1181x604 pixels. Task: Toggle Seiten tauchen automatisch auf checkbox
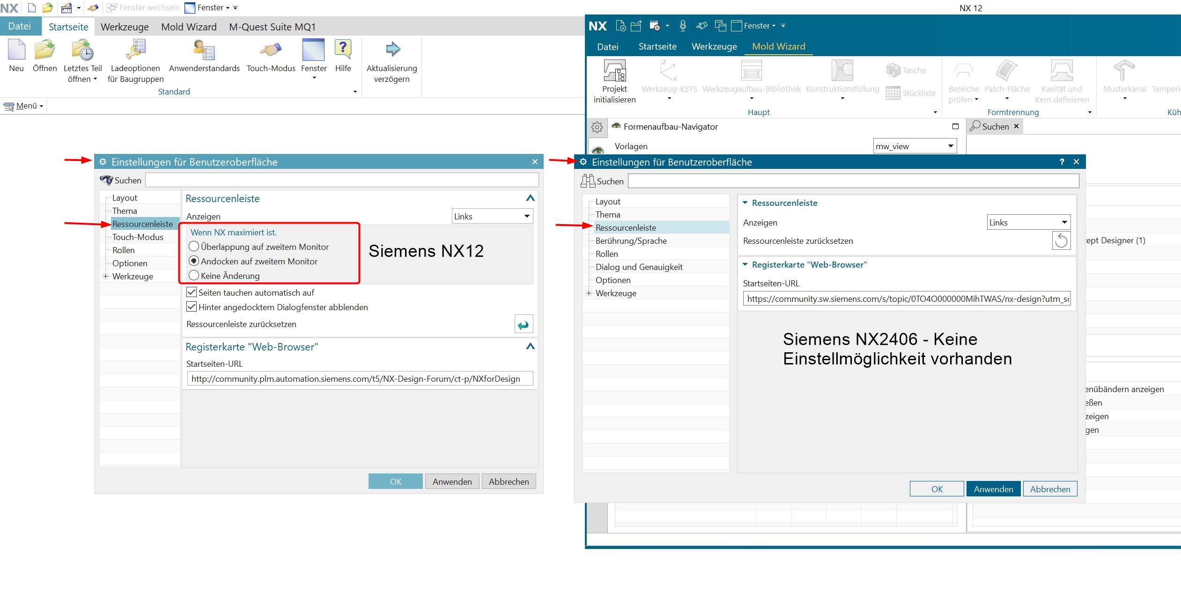(192, 292)
